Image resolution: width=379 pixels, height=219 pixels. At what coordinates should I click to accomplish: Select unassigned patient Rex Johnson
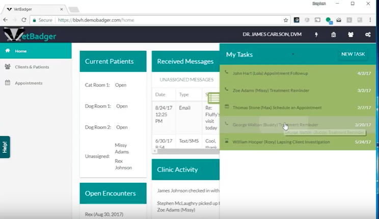click(x=123, y=164)
